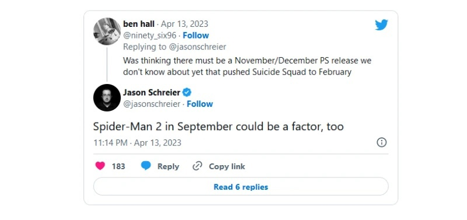Image resolution: width=467 pixels, height=220 pixels.
Task: Click the chain link copy icon
Action: point(197,166)
